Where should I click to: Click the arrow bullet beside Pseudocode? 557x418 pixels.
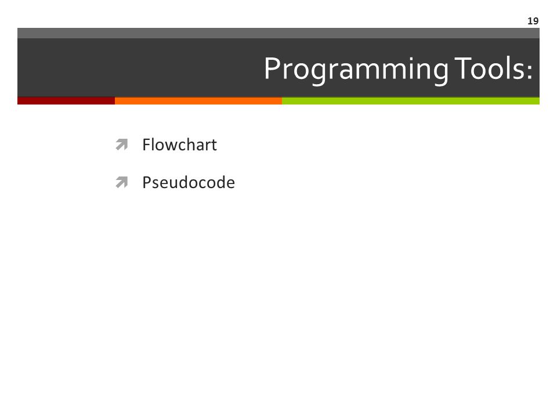click(x=121, y=182)
